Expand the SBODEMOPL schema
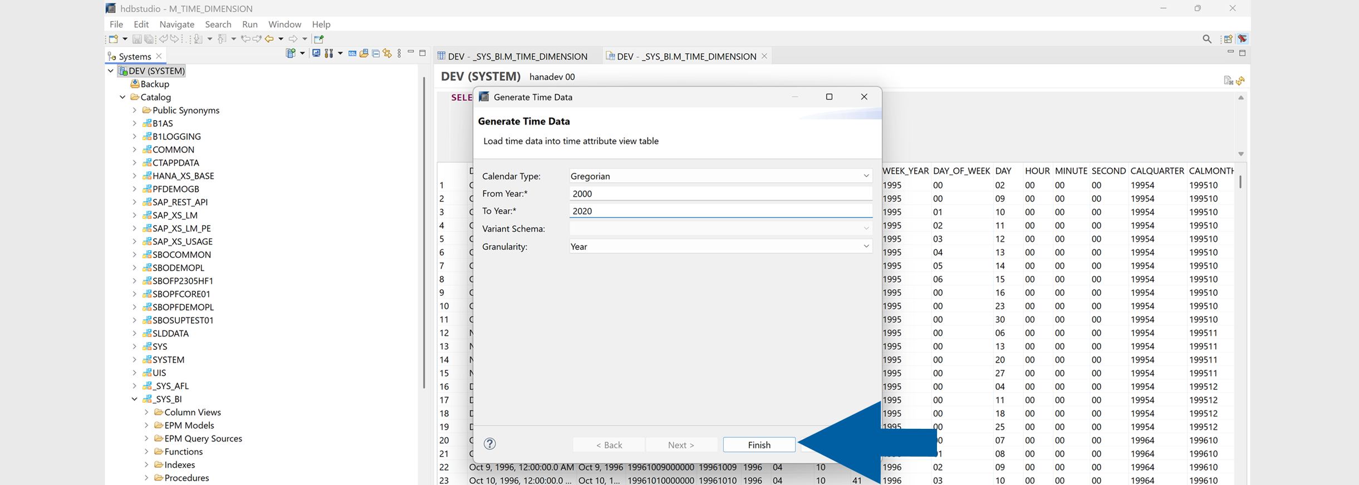This screenshot has height=485, width=1359. pyautogui.click(x=134, y=268)
